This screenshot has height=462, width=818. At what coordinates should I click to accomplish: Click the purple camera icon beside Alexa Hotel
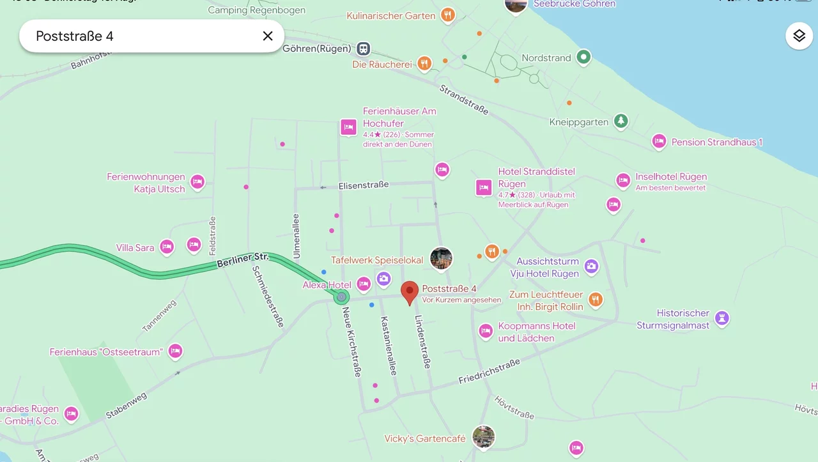tap(383, 278)
